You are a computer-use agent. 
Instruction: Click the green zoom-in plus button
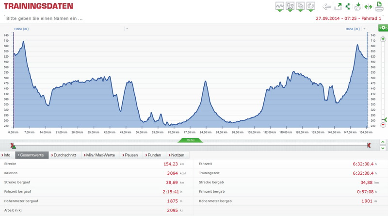[x=383, y=39]
